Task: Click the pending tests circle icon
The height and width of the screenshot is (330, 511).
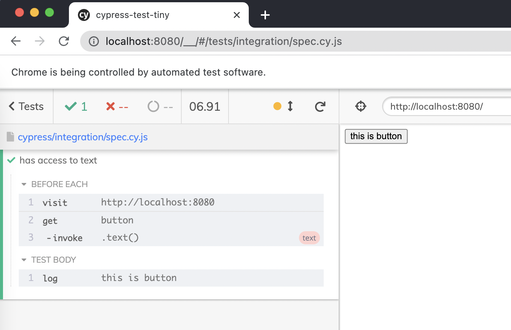Action: point(153,106)
